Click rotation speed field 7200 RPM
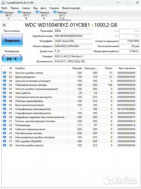The width and height of the screenshot is (141, 189). (130, 41)
